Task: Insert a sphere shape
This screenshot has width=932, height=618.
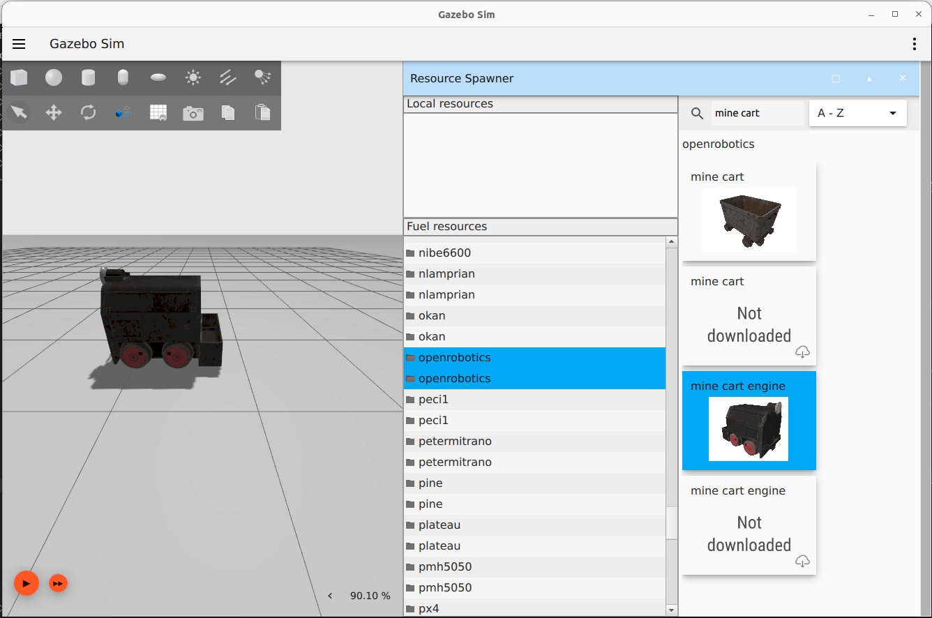Action: pos(54,77)
